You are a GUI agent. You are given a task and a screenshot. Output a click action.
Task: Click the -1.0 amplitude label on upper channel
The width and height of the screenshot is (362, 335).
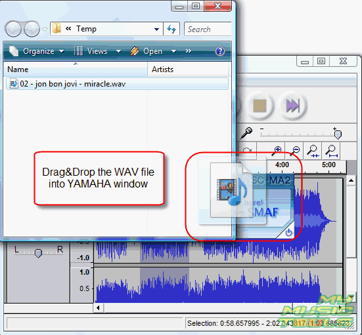click(83, 258)
